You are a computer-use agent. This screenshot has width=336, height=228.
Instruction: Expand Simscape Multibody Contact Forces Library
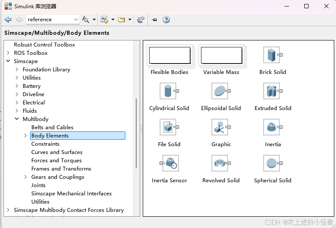pos(8,210)
